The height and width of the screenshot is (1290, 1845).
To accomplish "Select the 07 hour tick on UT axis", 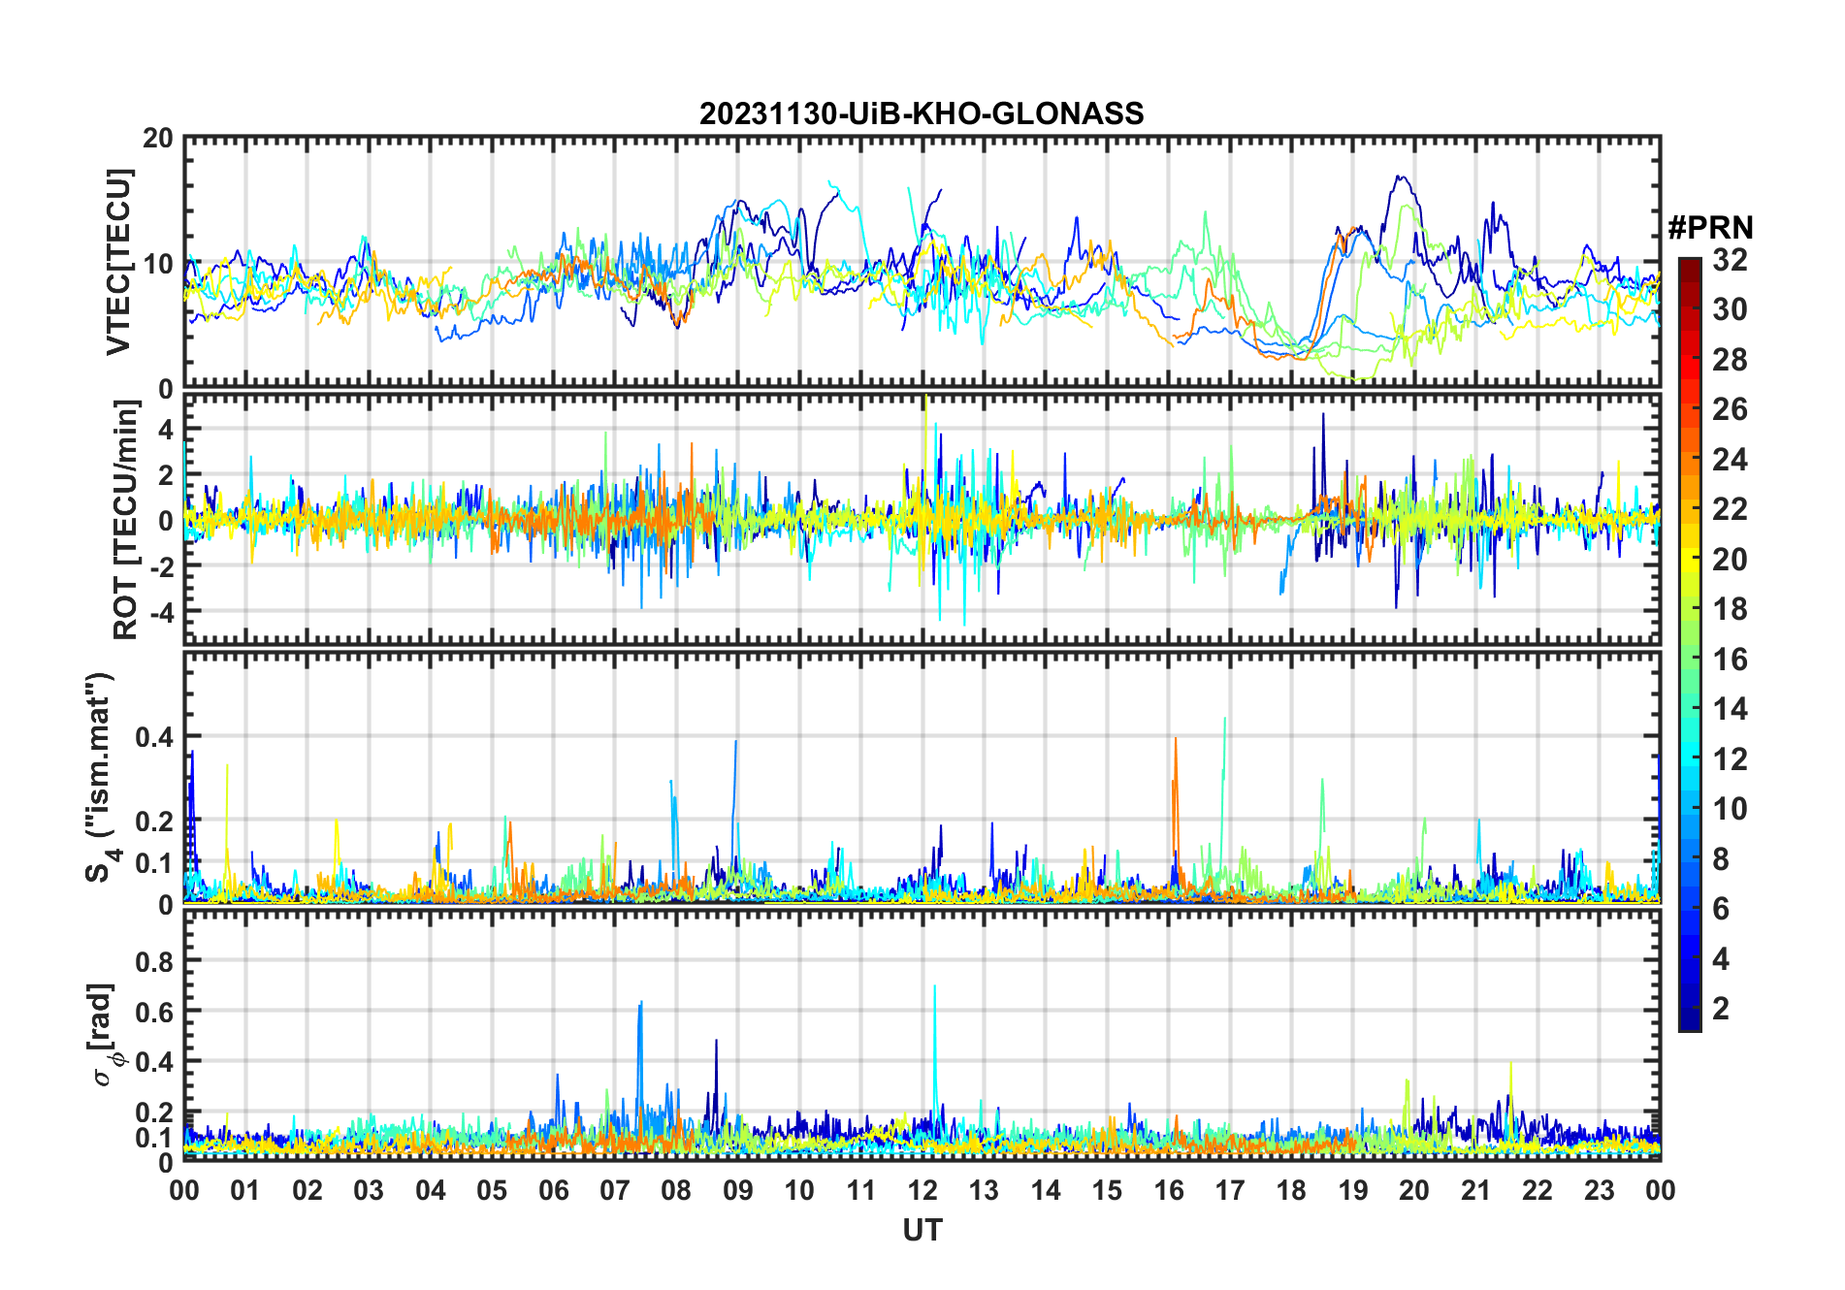I will (615, 1190).
